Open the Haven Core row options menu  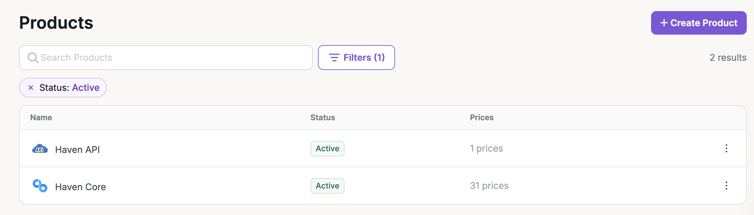pyautogui.click(x=726, y=186)
